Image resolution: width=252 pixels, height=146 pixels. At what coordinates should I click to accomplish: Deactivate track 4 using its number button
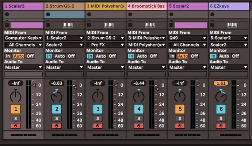point(139,109)
